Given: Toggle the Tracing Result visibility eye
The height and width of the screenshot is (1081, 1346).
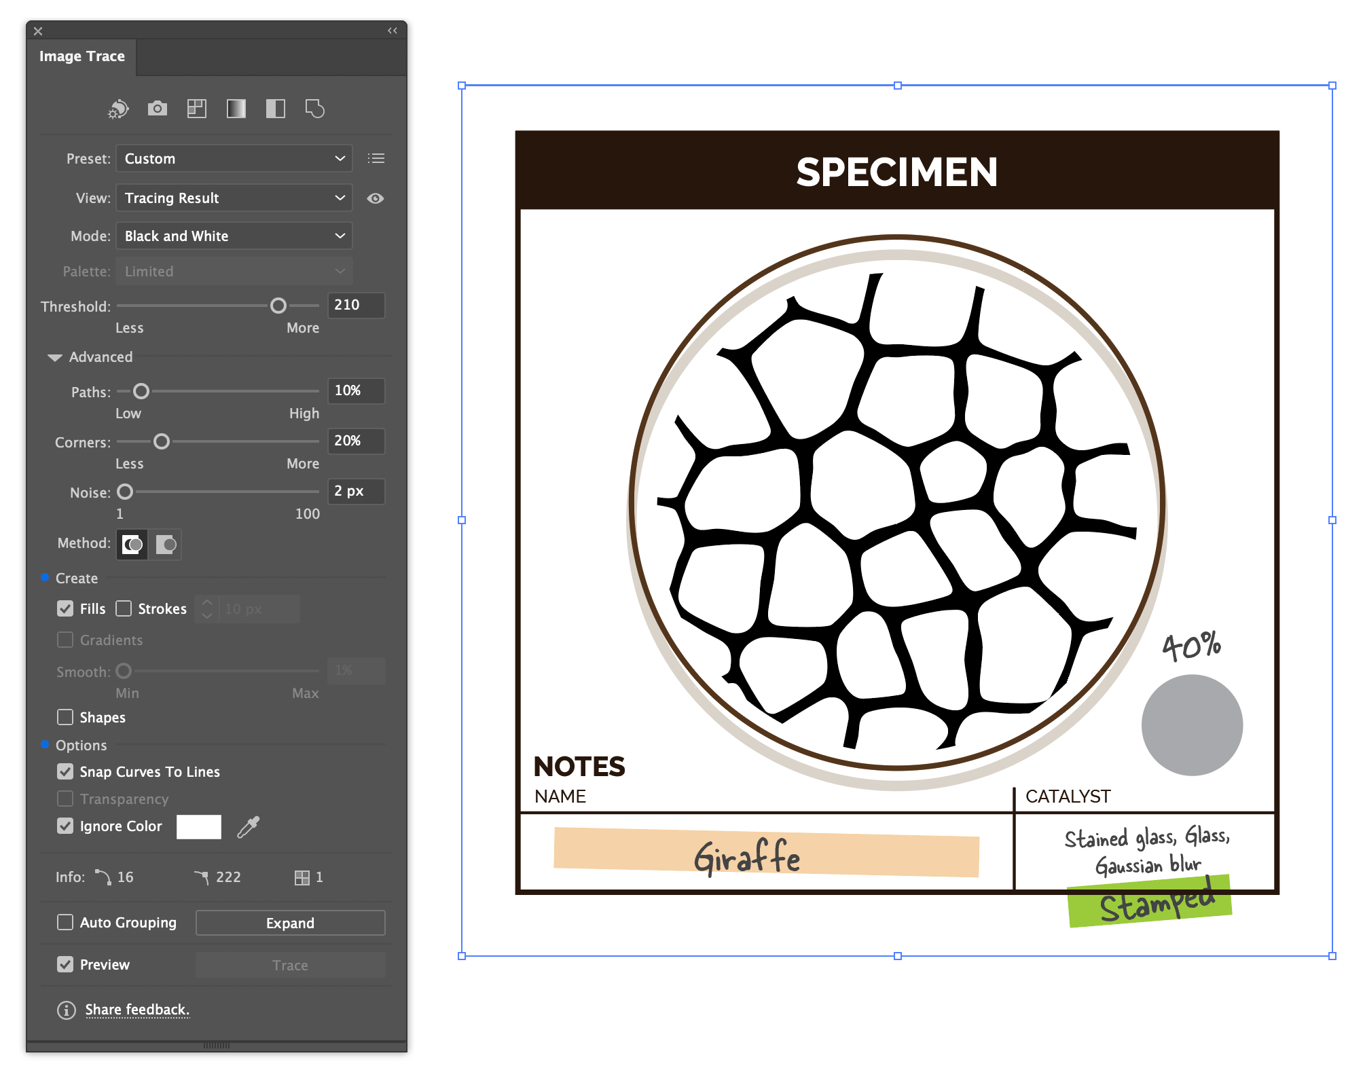Looking at the screenshot, I should (375, 198).
